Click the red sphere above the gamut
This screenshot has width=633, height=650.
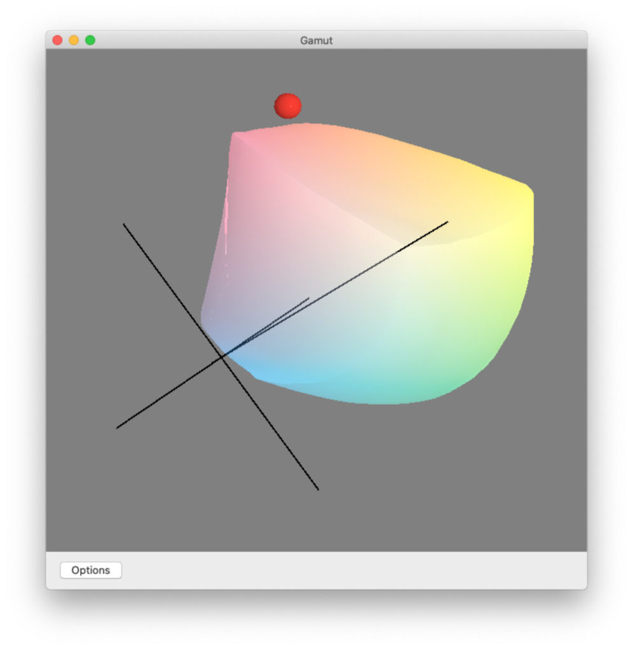point(287,106)
